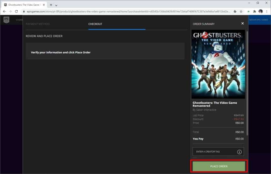The image size is (271, 174).
Task: Select the Ghostbusters browser tab
Action: click(24, 5)
